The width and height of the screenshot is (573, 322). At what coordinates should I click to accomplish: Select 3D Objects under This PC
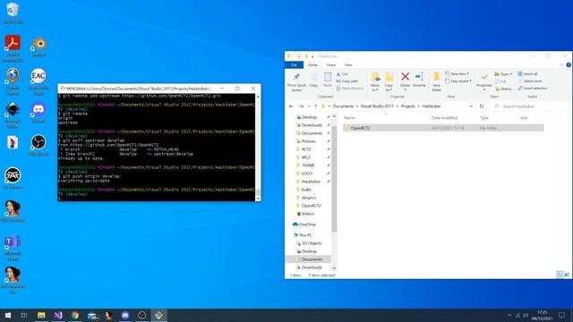click(x=312, y=243)
